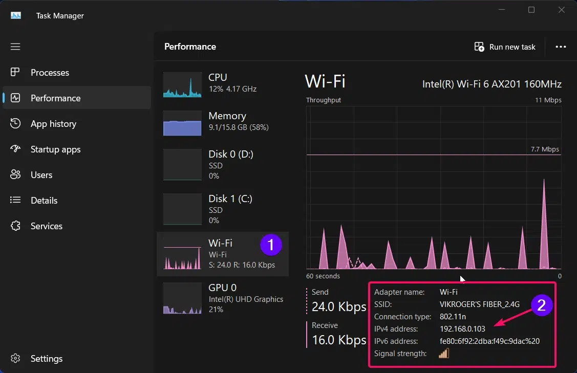Click the Intel(R) Wi-Fi 6 AX201 160MHz text
577x373 pixels.
tap(491, 84)
